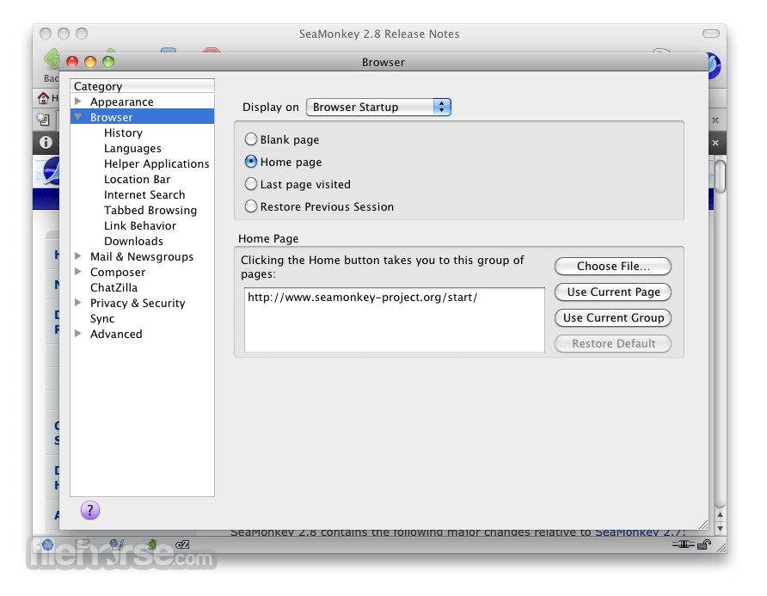Select the Blank page radio button
Screen dimensions: 767x596
[x=251, y=139]
